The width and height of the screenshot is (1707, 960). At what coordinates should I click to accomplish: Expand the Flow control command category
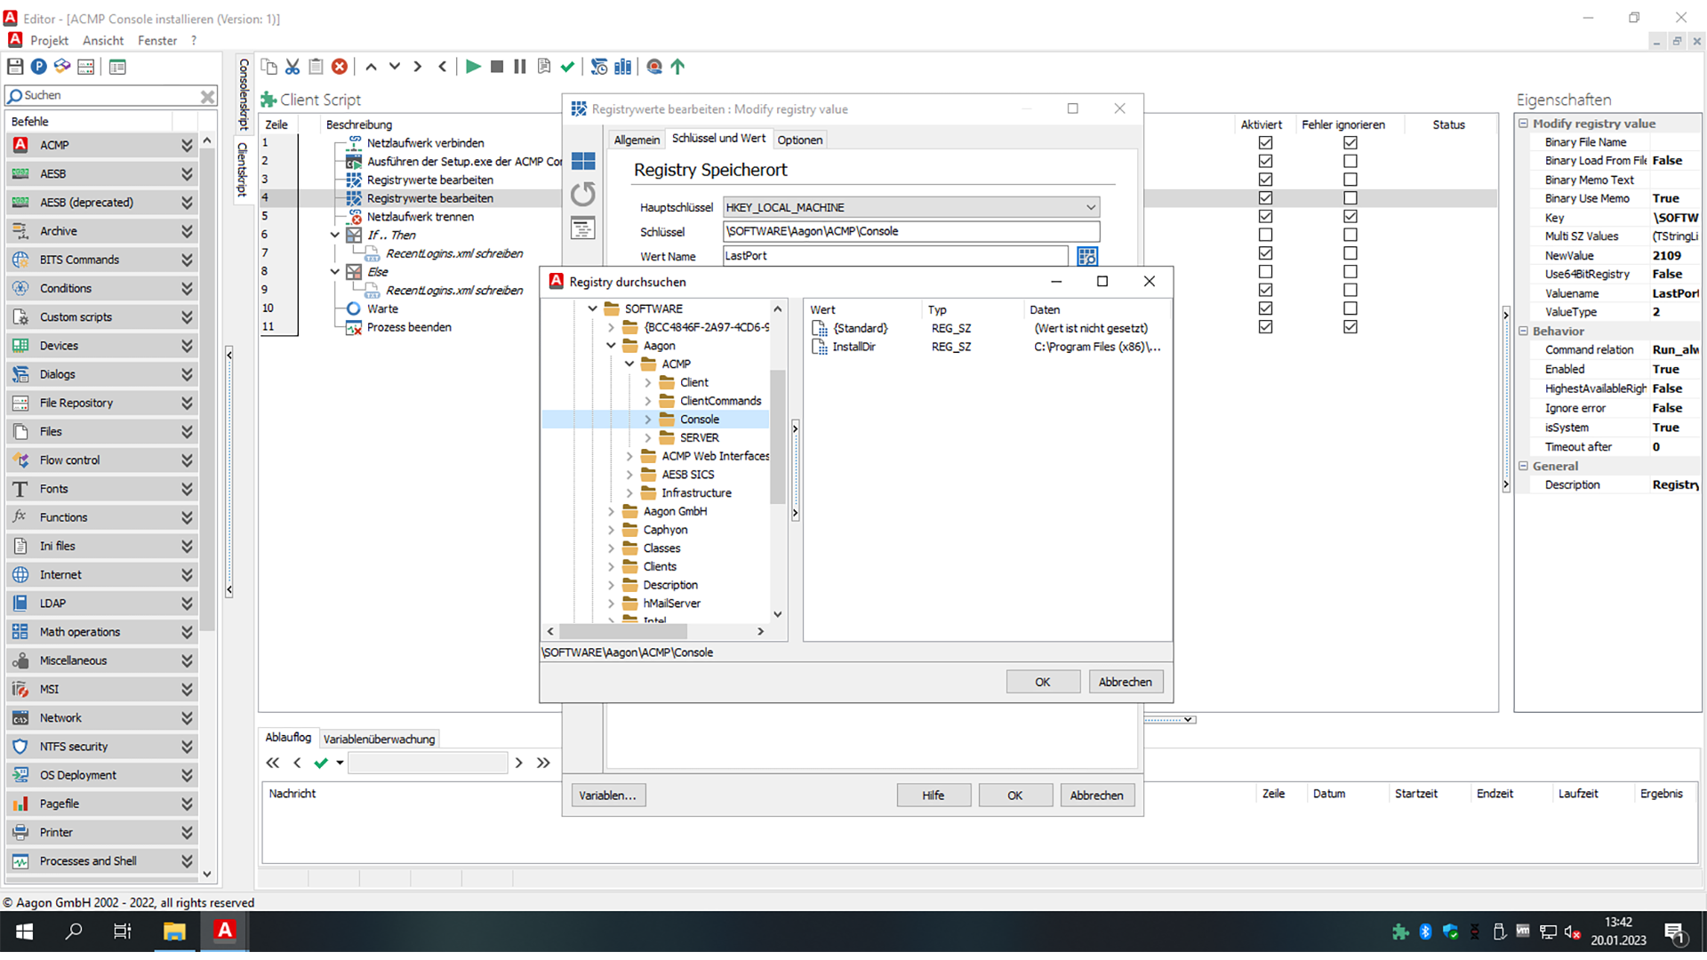pos(187,460)
